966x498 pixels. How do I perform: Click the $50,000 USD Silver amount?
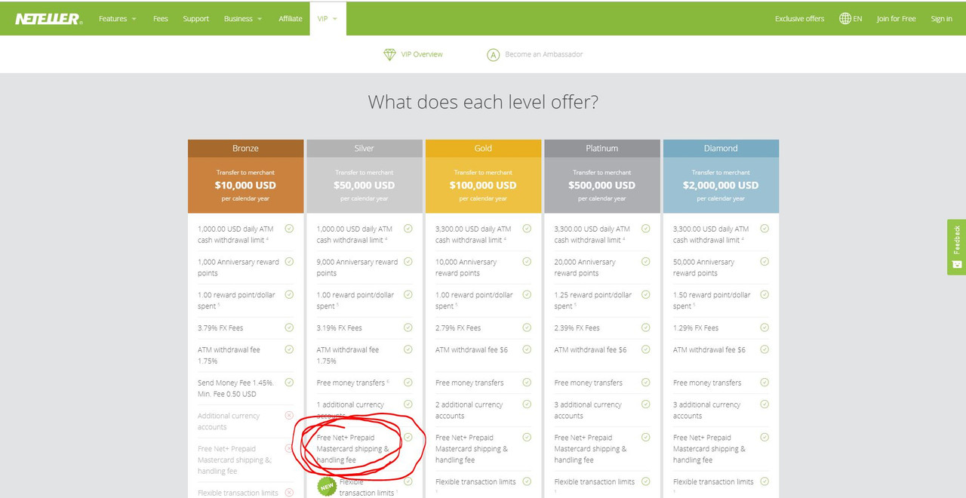coord(365,185)
